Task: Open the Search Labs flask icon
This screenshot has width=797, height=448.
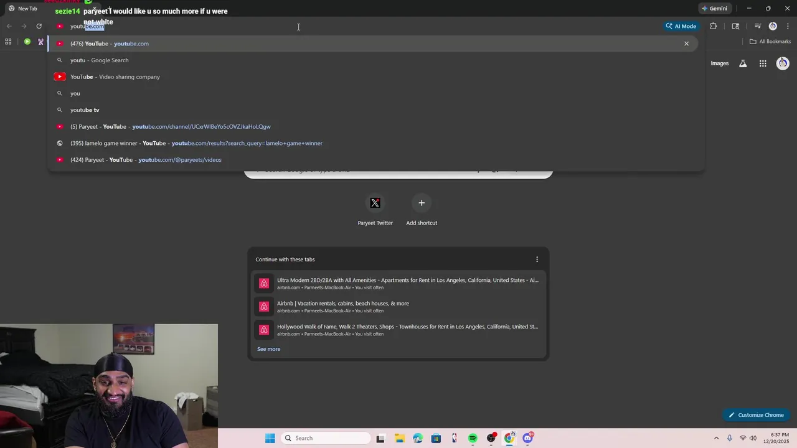Action: click(743, 63)
